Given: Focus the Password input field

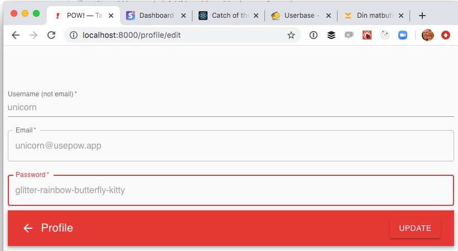Looking at the screenshot, I should pos(231,190).
